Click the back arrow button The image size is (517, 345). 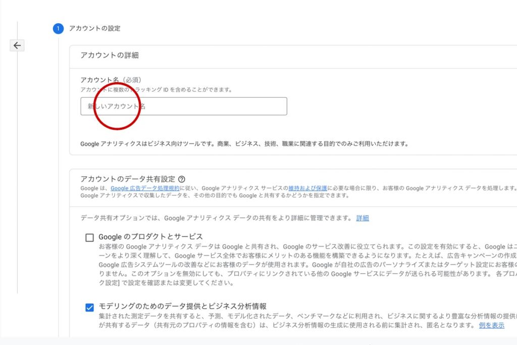[x=17, y=45]
